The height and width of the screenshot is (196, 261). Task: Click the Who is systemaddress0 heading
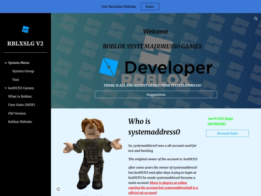pyautogui.click(x=154, y=126)
